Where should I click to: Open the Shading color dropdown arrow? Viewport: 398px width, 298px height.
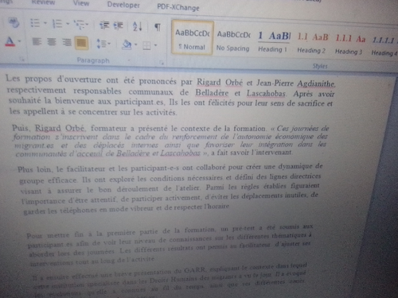(x=136, y=45)
